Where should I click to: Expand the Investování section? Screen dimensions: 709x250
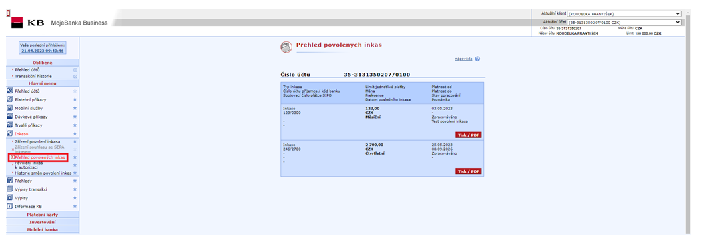point(43,222)
